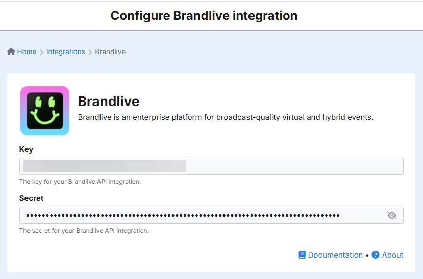
Task: Click the Brandlive heading title
Action: pyautogui.click(x=108, y=102)
